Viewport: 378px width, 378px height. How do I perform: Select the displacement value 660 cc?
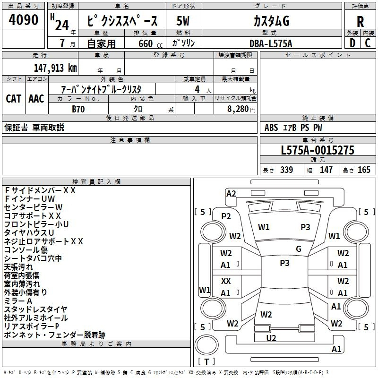(150, 43)
